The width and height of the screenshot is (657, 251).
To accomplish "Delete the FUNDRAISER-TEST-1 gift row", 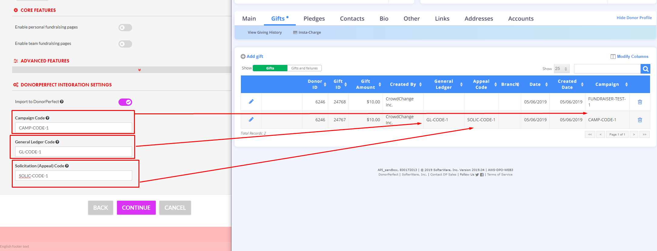I will pyautogui.click(x=640, y=102).
